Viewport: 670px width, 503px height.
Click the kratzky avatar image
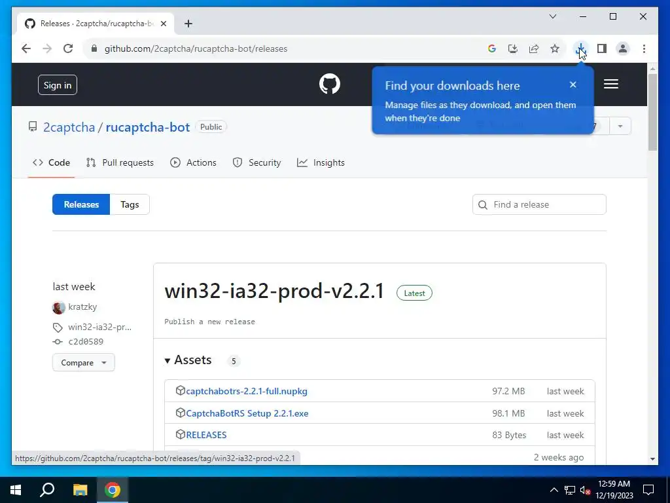tap(58, 307)
